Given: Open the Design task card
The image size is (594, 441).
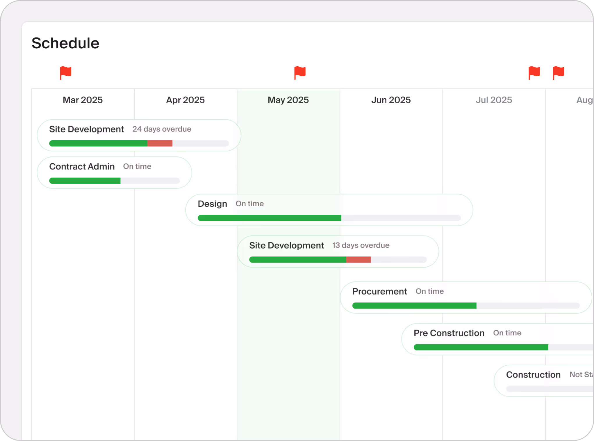Looking at the screenshot, I should pos(329,210).
